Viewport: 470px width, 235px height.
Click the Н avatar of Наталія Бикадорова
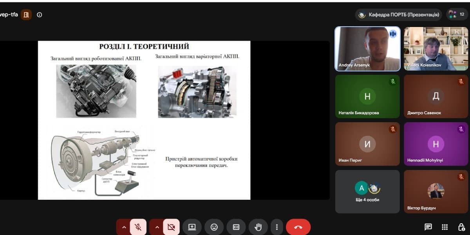point(367,96)
